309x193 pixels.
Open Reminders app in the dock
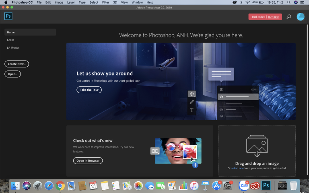click(116, 186)
